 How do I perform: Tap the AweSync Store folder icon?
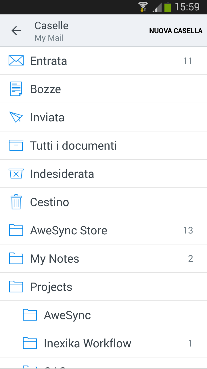pyautogui.click(x=16, y=230)
